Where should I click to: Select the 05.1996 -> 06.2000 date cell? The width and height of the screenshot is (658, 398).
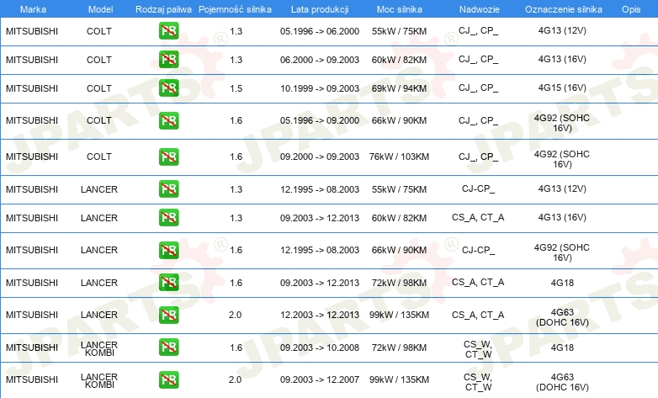pyautogui.click(x=320, y=31)
